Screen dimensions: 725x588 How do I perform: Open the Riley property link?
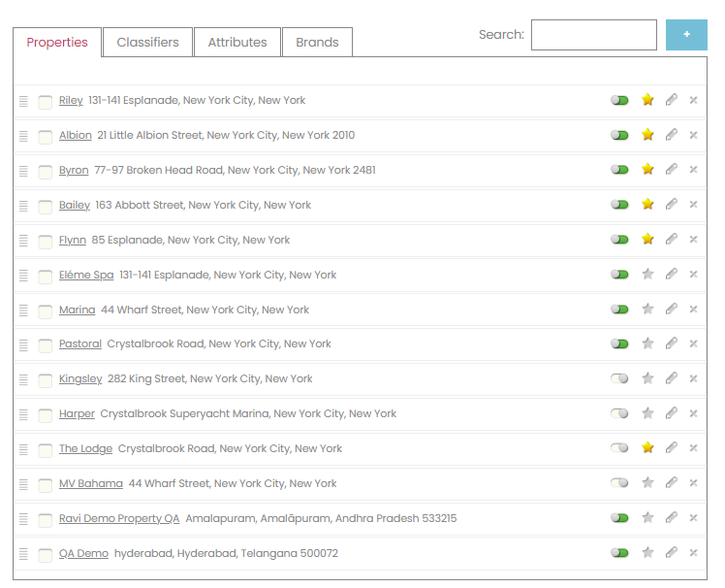coord(71,101)
